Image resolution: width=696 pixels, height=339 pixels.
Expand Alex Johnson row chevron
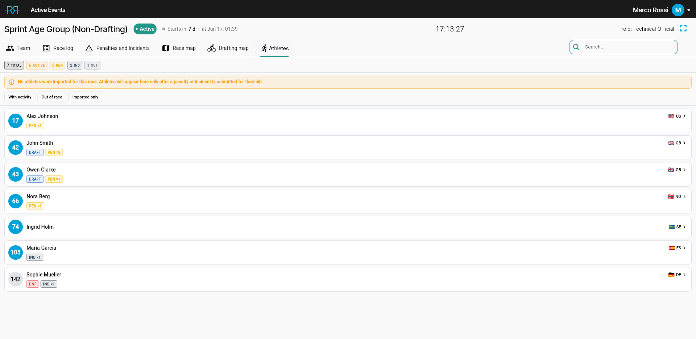coord(684,116)
